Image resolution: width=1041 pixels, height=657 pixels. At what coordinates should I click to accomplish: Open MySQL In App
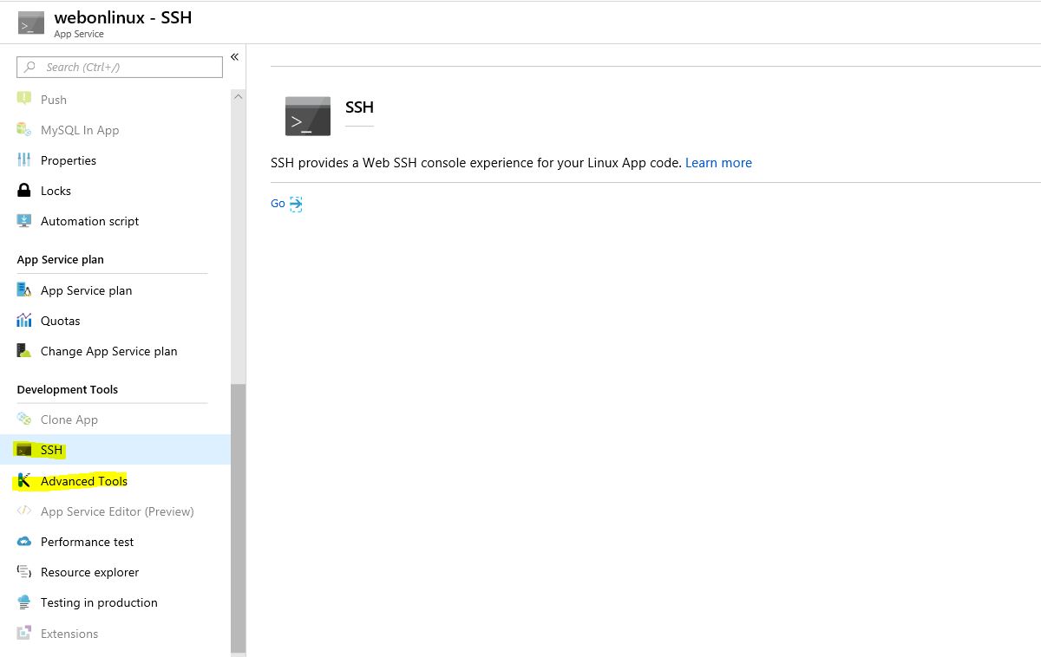tap(80, 130)
